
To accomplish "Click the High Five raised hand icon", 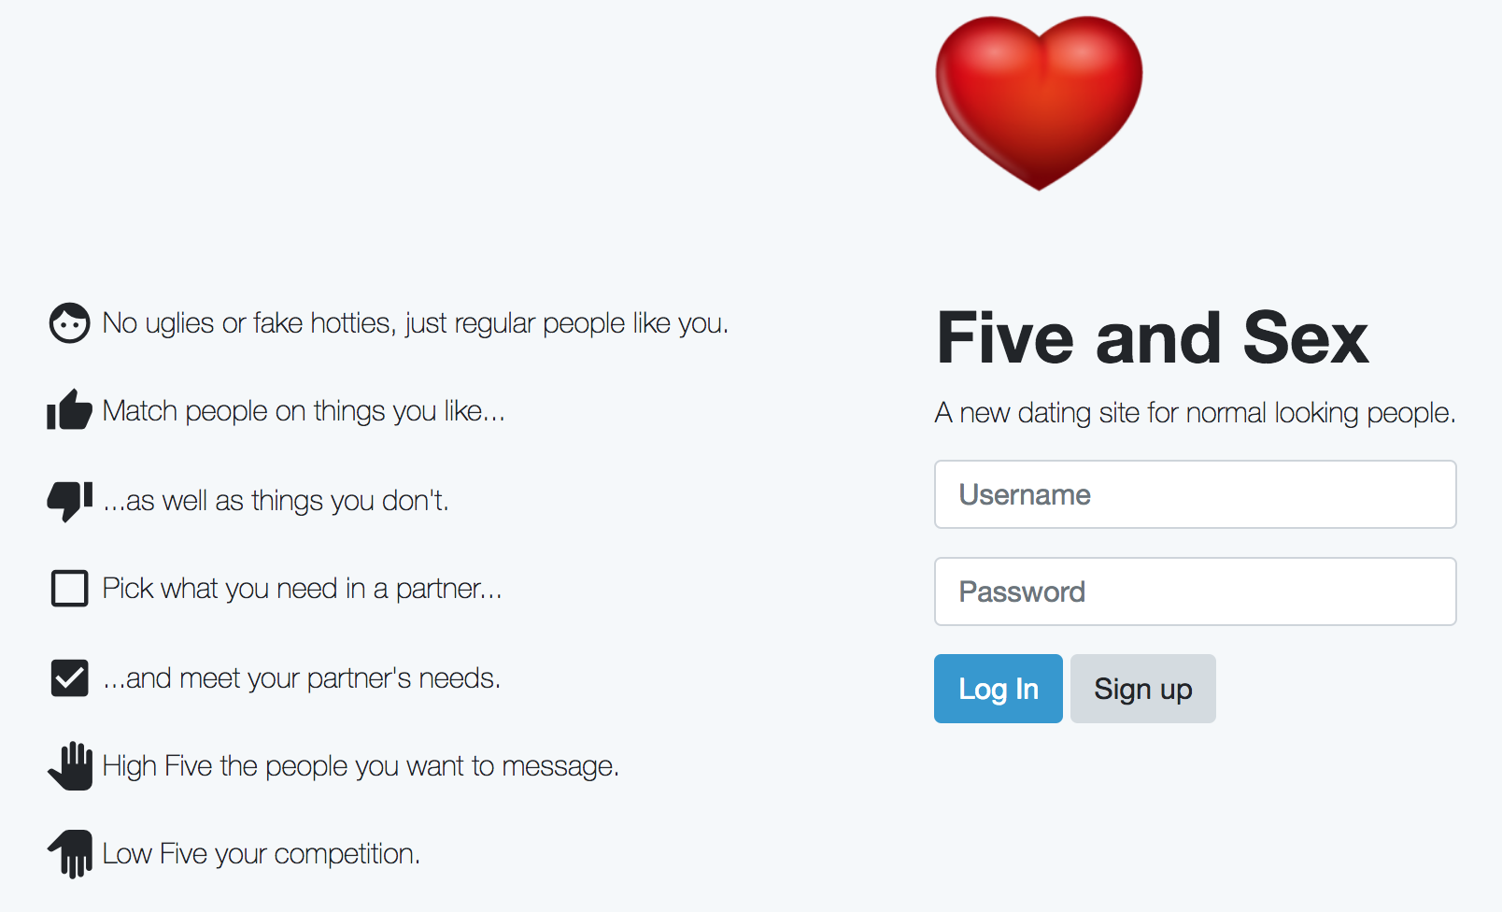I will 71,766.
